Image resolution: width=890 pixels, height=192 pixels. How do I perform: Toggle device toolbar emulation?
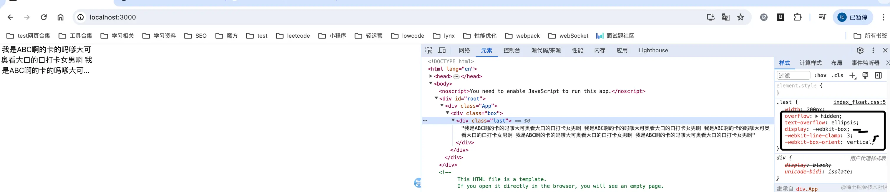tap(442, 50)
